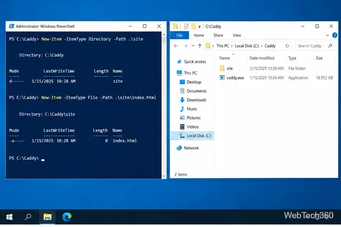Click the folder icon in the address bar
This screenshot has height=227, width=341.
point(208,45)
